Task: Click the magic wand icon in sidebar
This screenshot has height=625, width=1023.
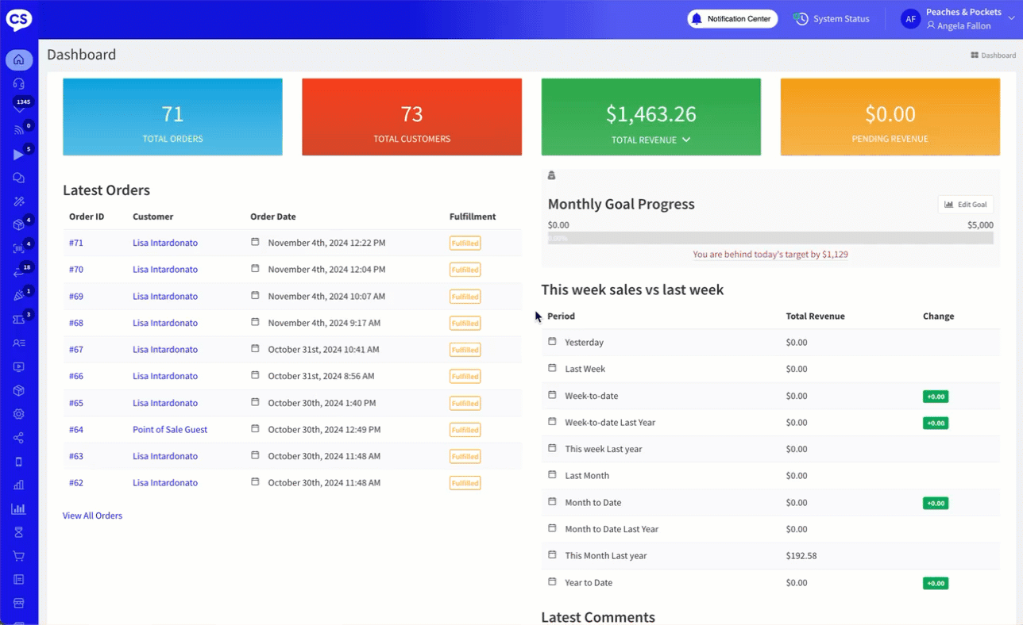Action: pyautogui.click(x=19, y=202)
